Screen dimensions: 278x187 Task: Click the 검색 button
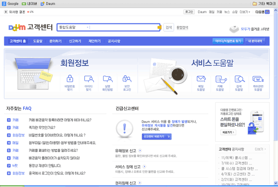click(x=169, y=27)
